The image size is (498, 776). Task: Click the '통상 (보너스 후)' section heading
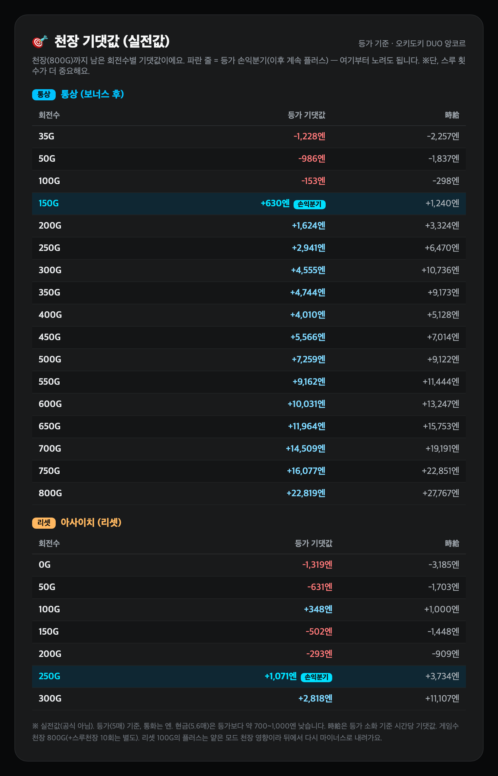pos(92,94)
